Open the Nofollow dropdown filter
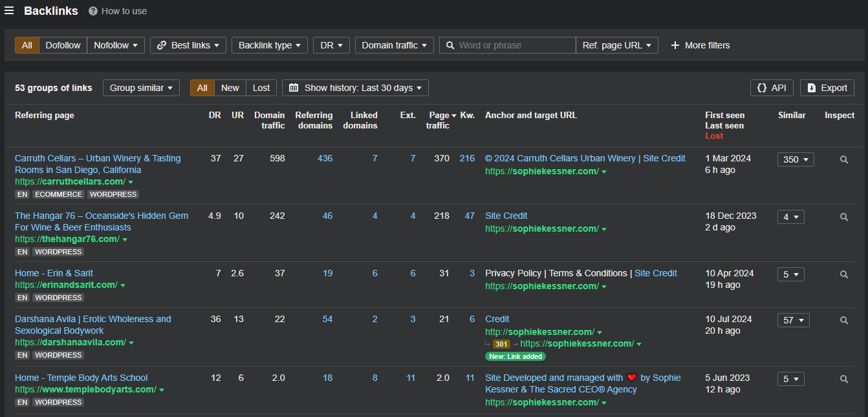 tap(116, 45)
